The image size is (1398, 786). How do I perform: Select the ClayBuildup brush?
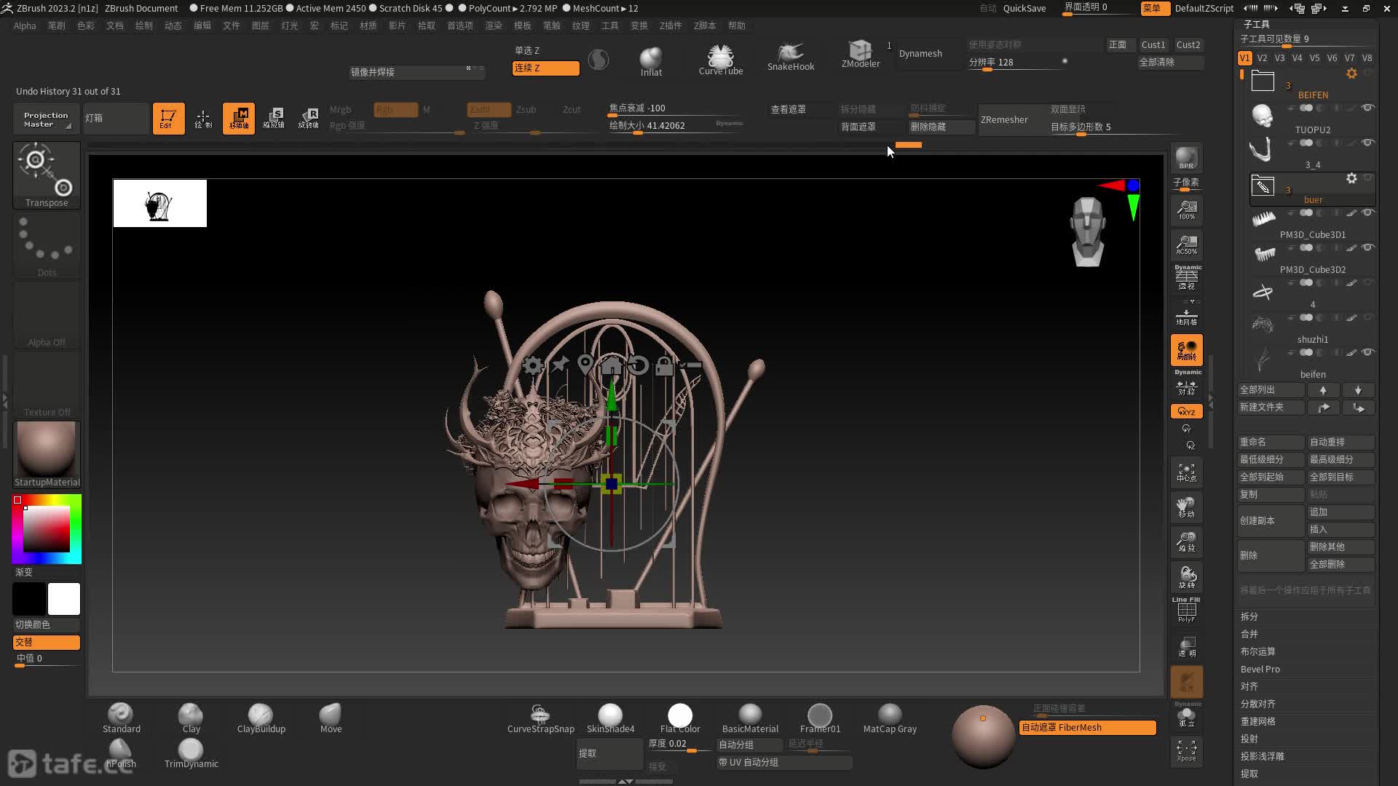click(x=261, y=718)
